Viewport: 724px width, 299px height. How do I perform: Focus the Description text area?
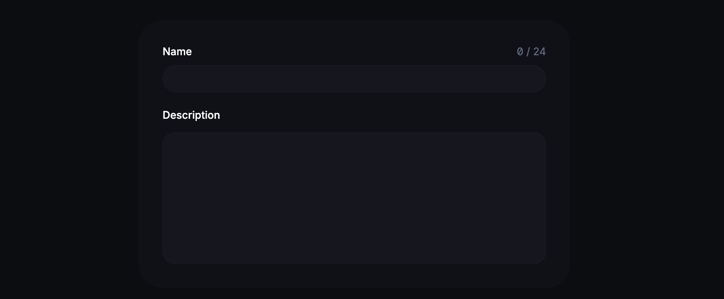354,198
